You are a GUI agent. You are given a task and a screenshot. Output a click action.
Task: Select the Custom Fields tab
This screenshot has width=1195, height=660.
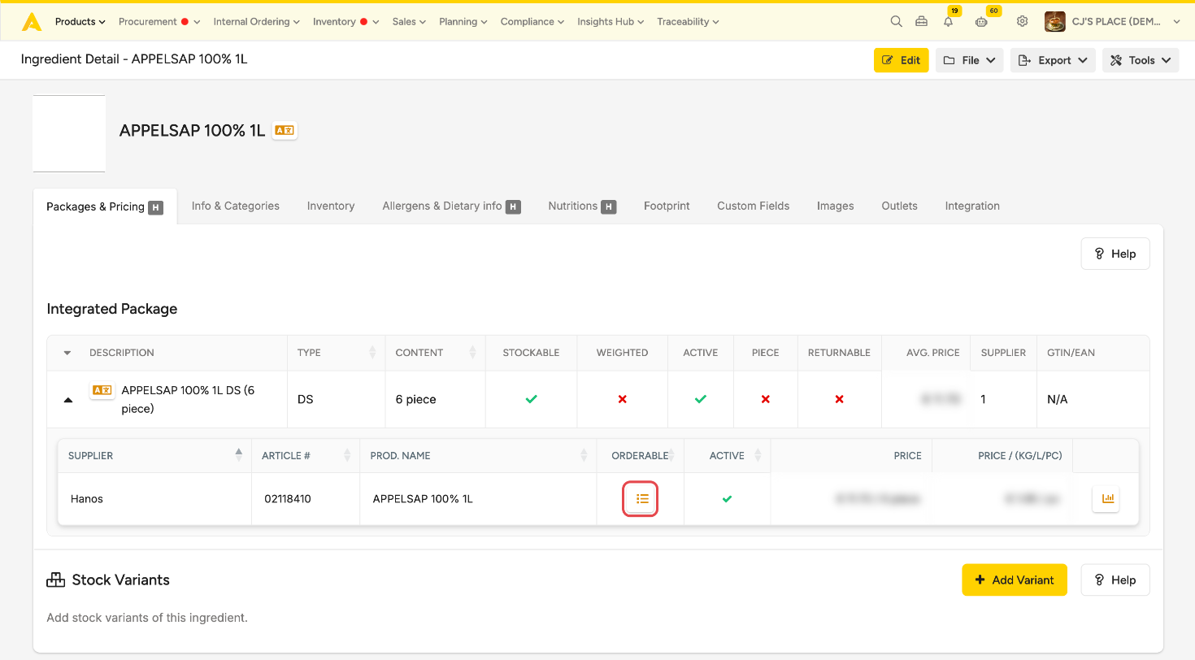pos(754,206)
